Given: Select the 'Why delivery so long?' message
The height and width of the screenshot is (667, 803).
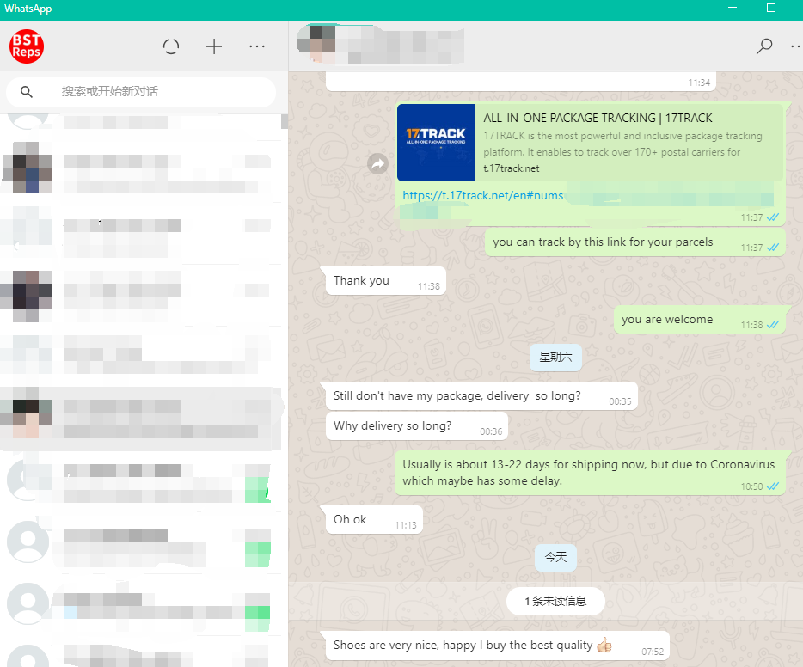Looking at the screenshot, I should [x=416, y=425].
